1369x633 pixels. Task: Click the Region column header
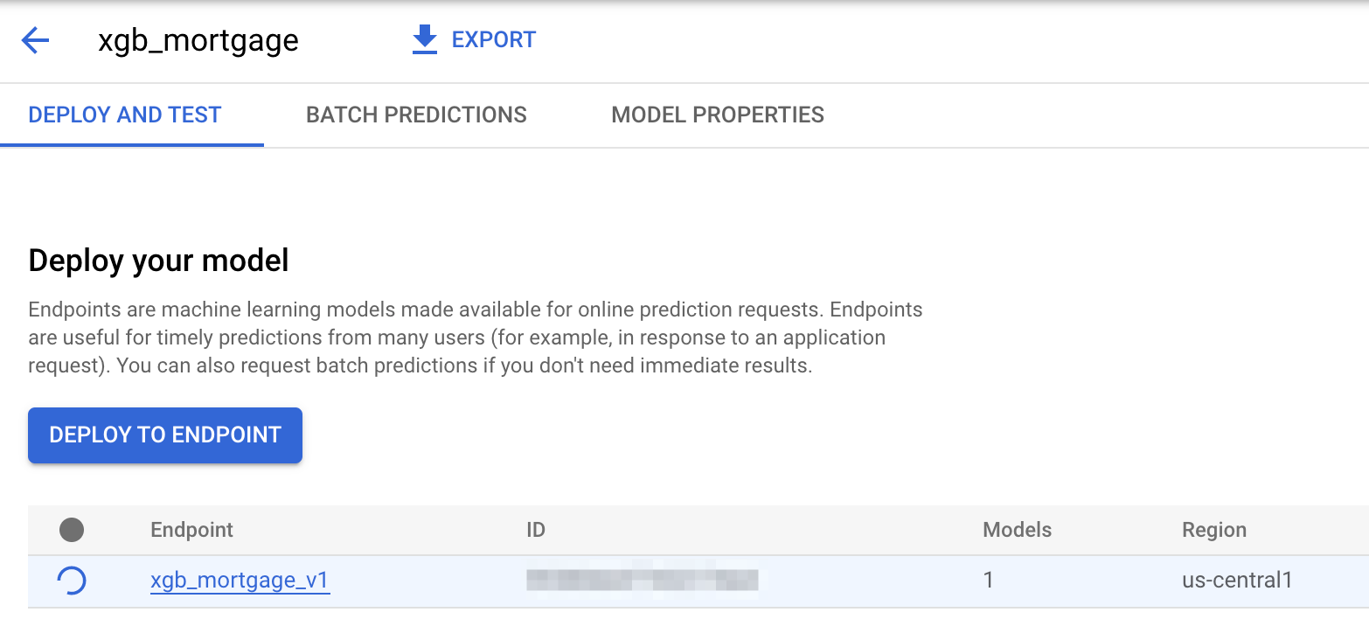pos(1213,530)
